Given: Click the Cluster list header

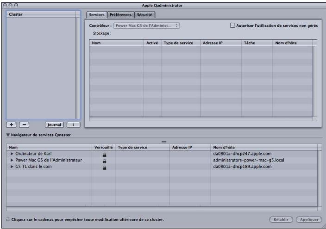Looking at the screenshot, I should 41,14.
